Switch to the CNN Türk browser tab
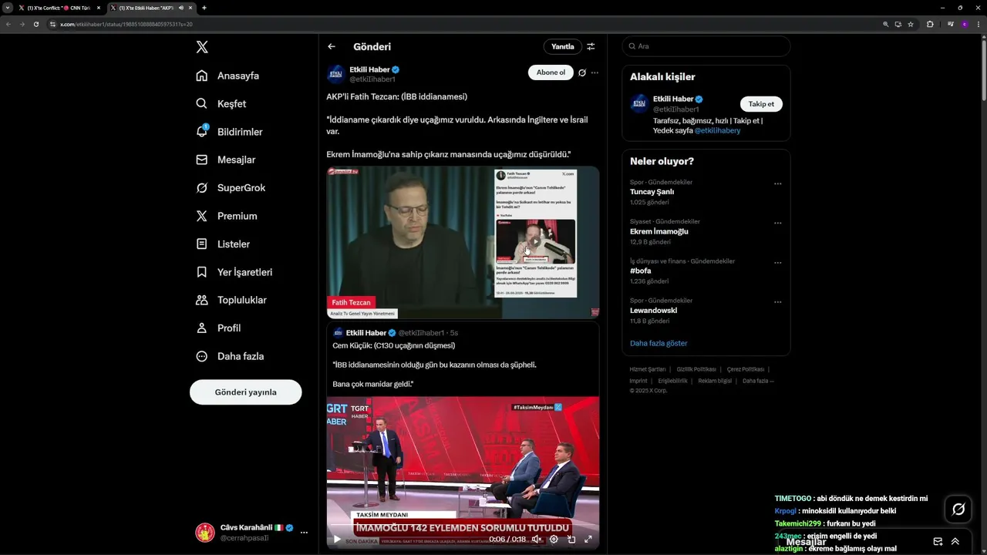This screenshot has height=555, width=987. point(59,8)
